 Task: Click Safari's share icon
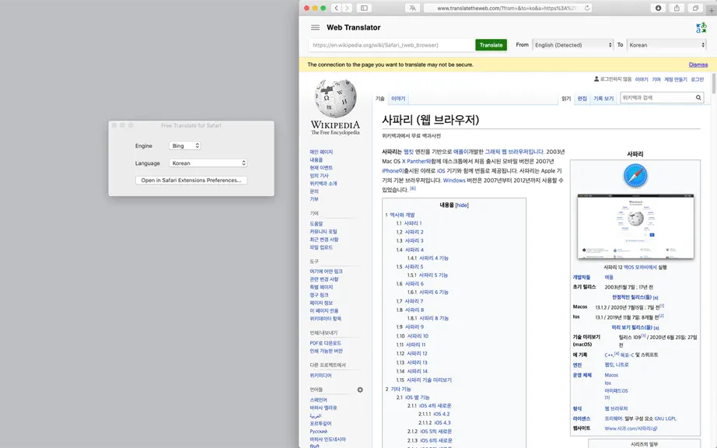tap(677, 8)
